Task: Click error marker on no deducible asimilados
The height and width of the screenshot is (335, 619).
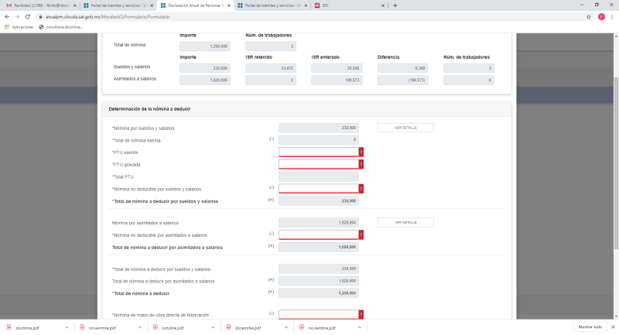Action: (361, 234)
